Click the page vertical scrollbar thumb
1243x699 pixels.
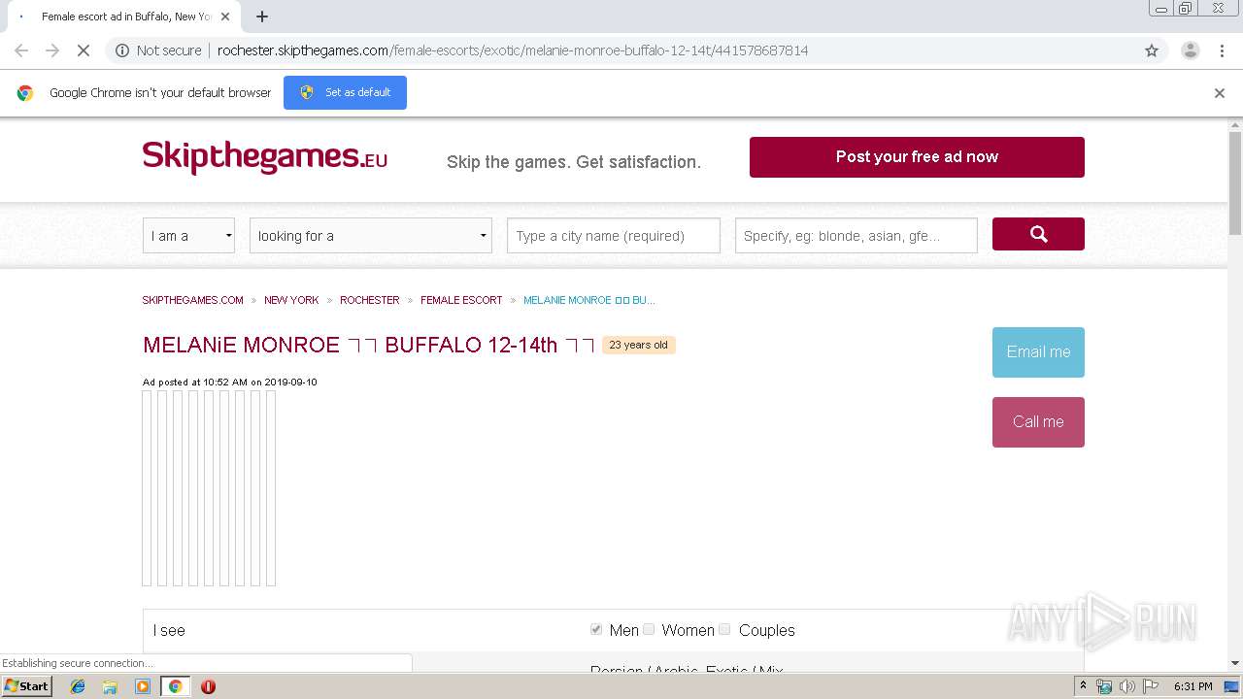pyautogui.click(x=1235, y=183)
